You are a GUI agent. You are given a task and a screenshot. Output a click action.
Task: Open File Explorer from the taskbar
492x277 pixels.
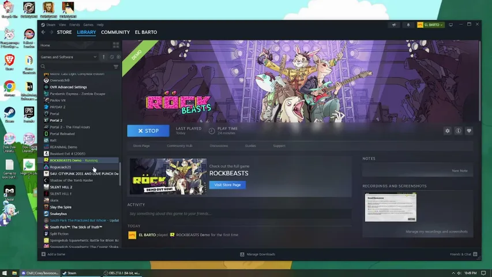[14, 273]
